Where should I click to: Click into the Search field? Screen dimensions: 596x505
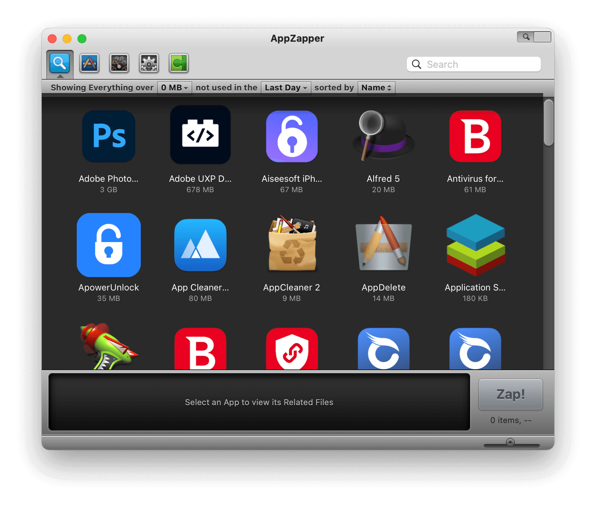[x=474, y=64]
